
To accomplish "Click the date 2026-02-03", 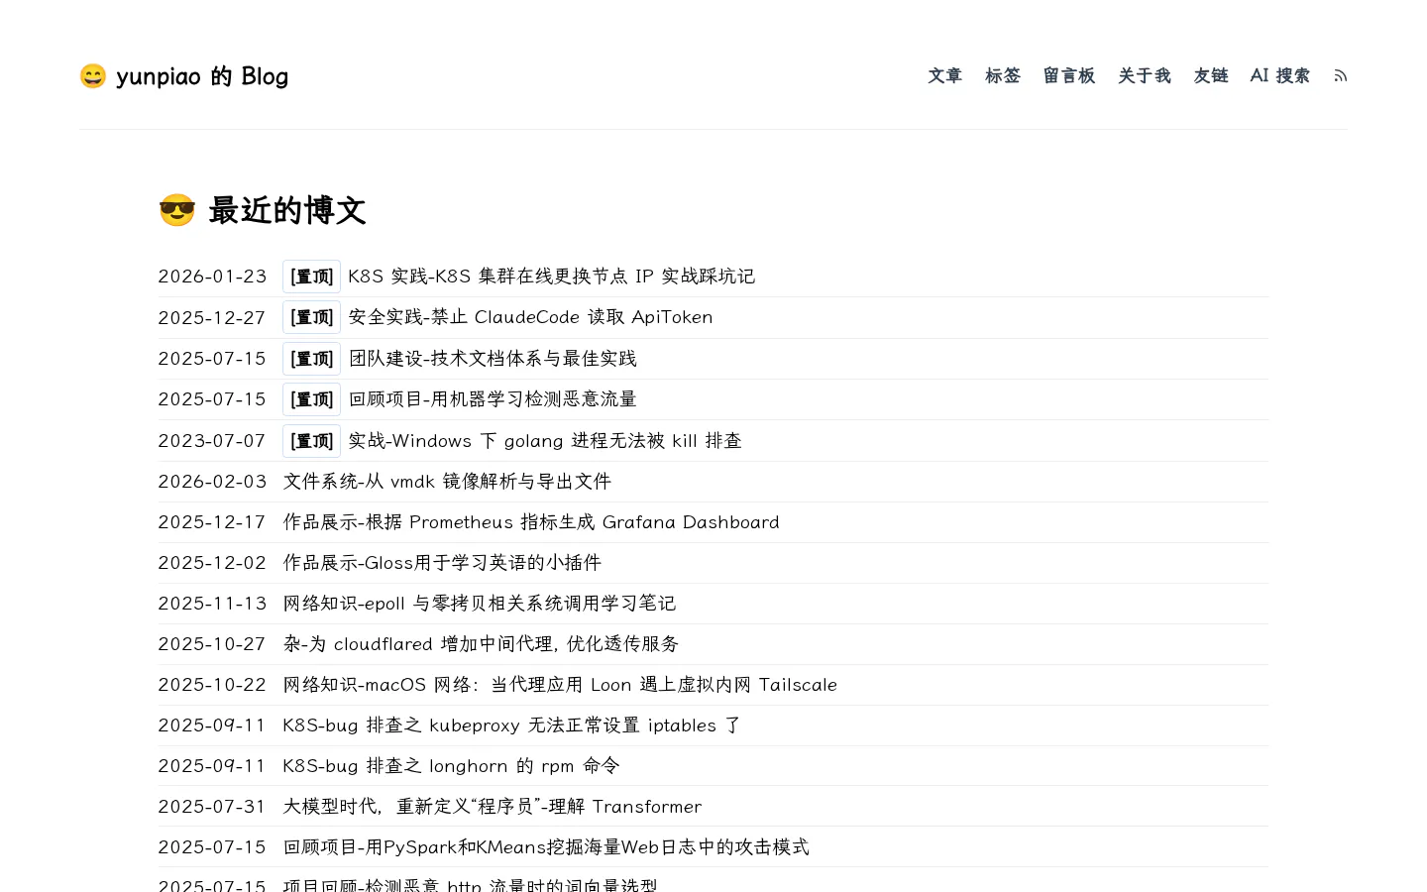I will point(213,482).
